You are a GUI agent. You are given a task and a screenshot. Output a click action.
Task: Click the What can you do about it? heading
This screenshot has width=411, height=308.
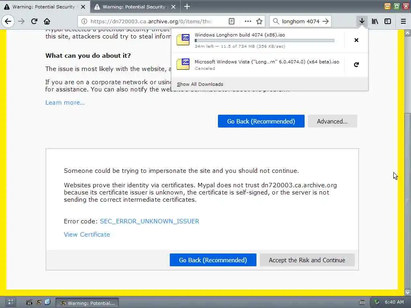pos(88,55)
